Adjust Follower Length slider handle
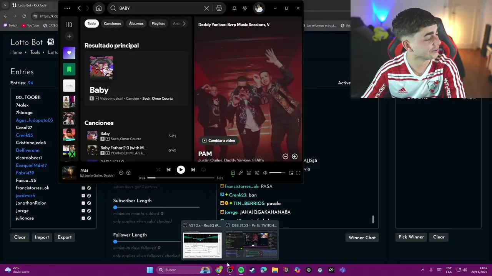This screenshot has height=276, width=492. point(115,242)
